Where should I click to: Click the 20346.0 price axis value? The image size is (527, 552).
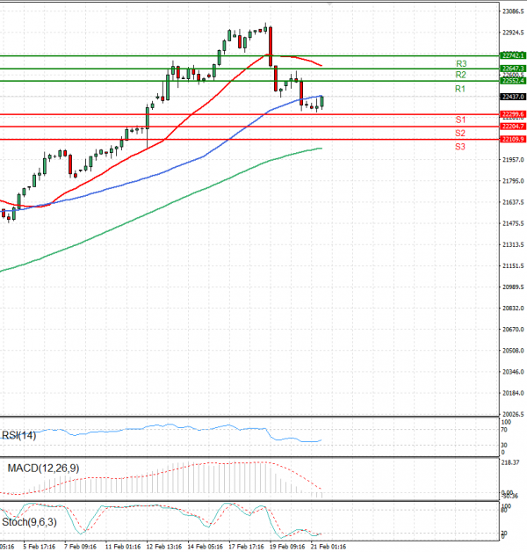[513, 372]
